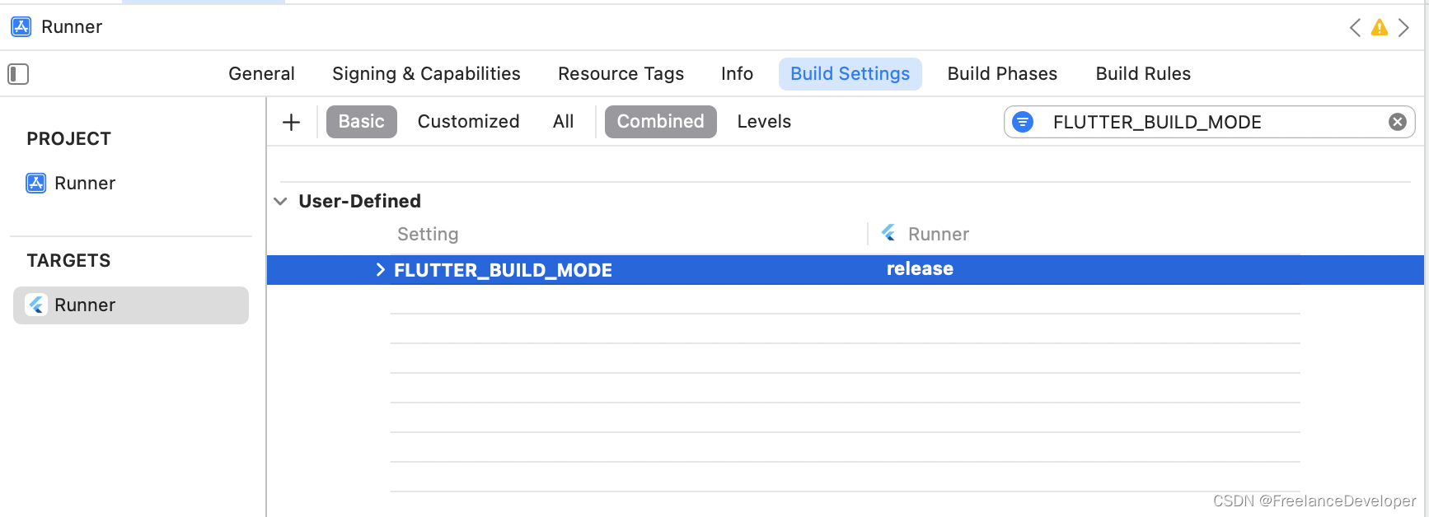Click the PROJECT section heading
Image resolution: width=1429 pixels, height=517 pixels.
[68, 139]
